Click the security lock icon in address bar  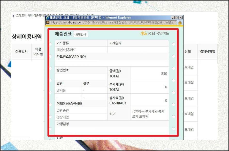180,23
